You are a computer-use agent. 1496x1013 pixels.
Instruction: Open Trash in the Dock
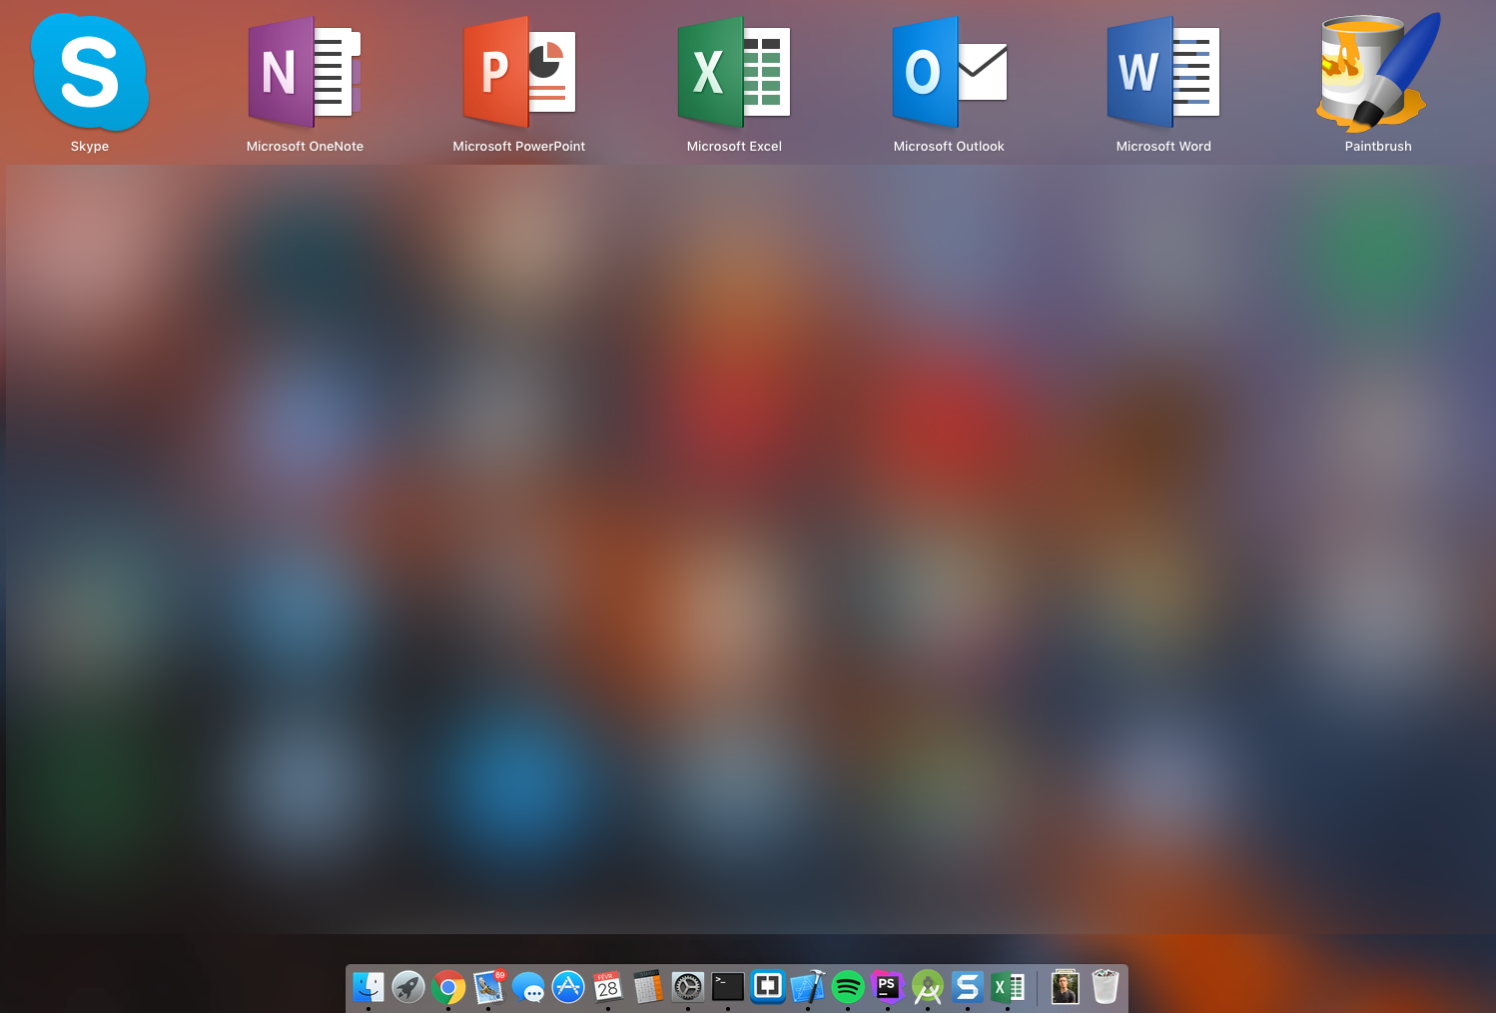(x=1106, y=987)
